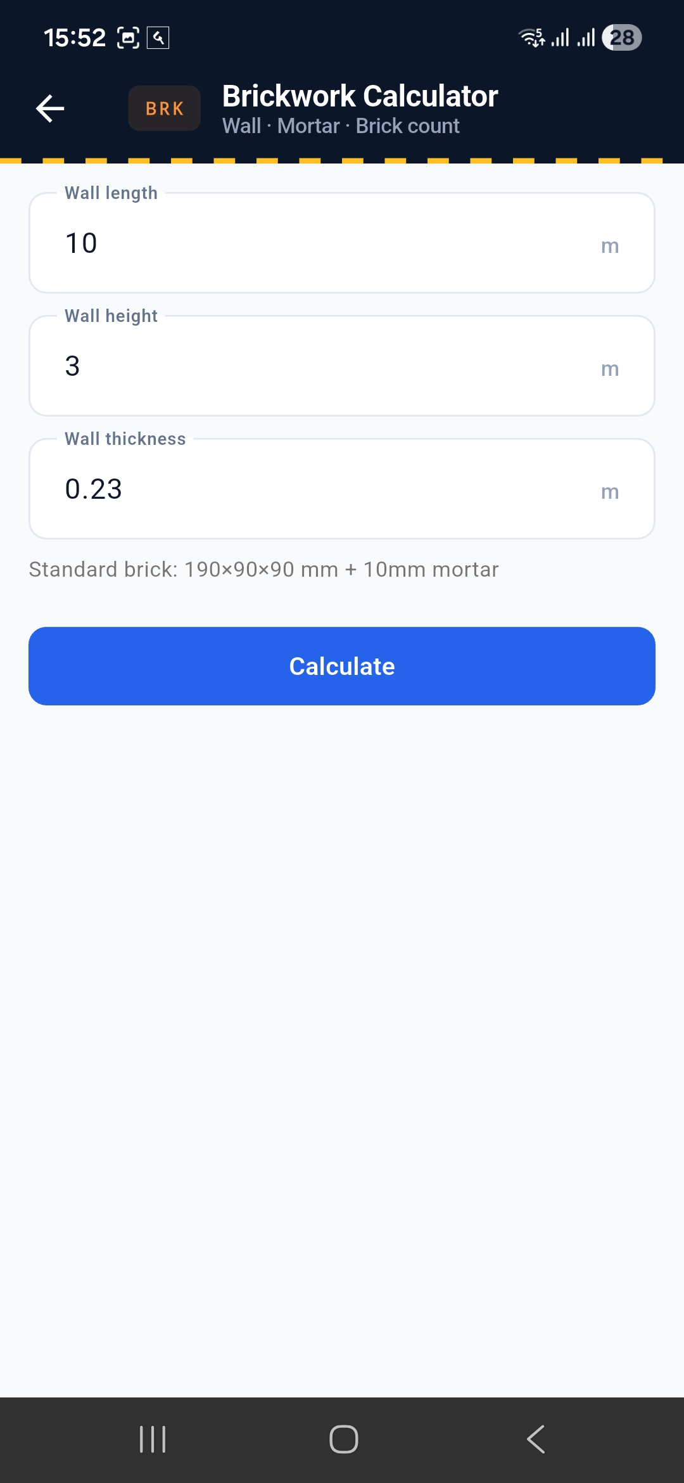The width and height of the screenshot is (684, 1483).
Task: Tap the back arrow in header
Action: (x=50, y=108)
